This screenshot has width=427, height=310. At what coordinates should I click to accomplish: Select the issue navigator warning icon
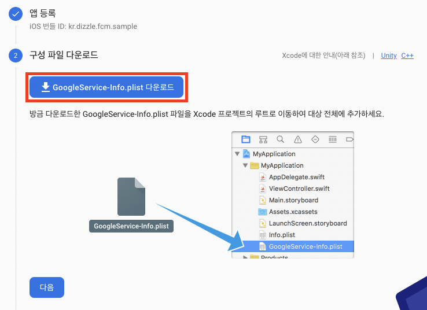[298, 139]
